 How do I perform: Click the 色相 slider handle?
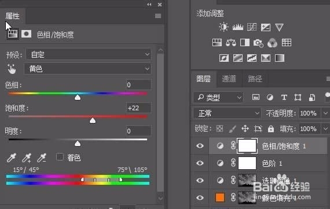(78, 98)
